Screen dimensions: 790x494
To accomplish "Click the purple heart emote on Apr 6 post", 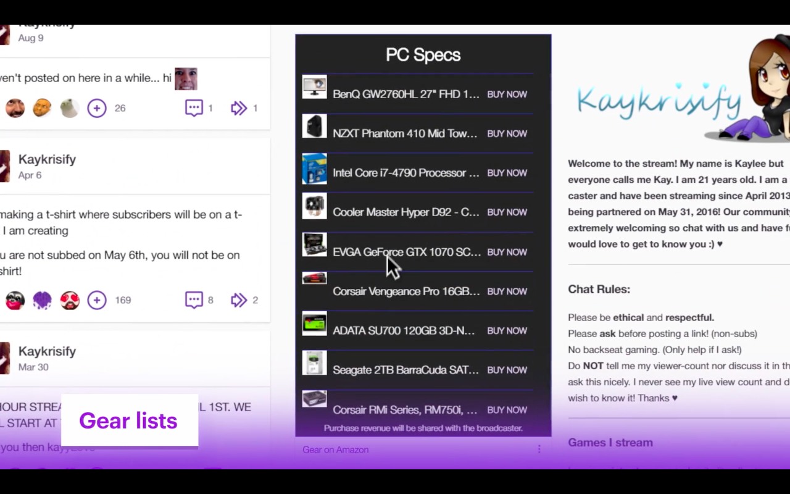I will (x=42, y=300).
